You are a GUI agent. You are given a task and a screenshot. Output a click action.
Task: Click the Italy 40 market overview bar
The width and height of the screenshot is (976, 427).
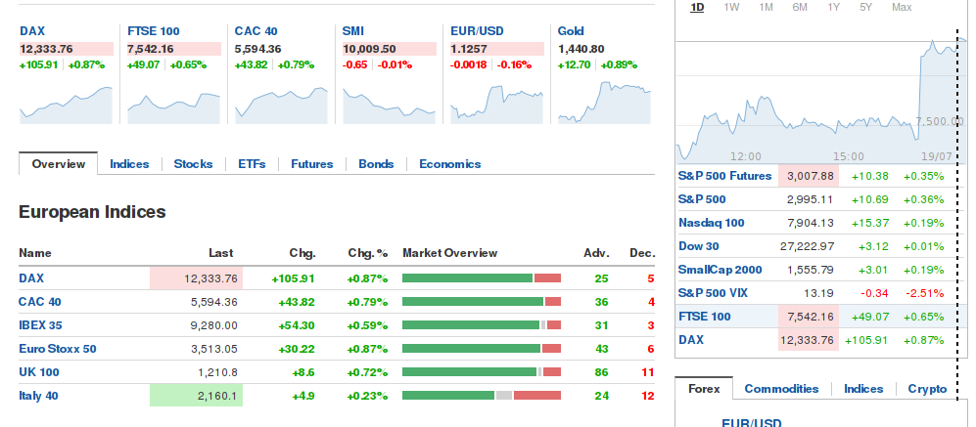tap(482, 396)
